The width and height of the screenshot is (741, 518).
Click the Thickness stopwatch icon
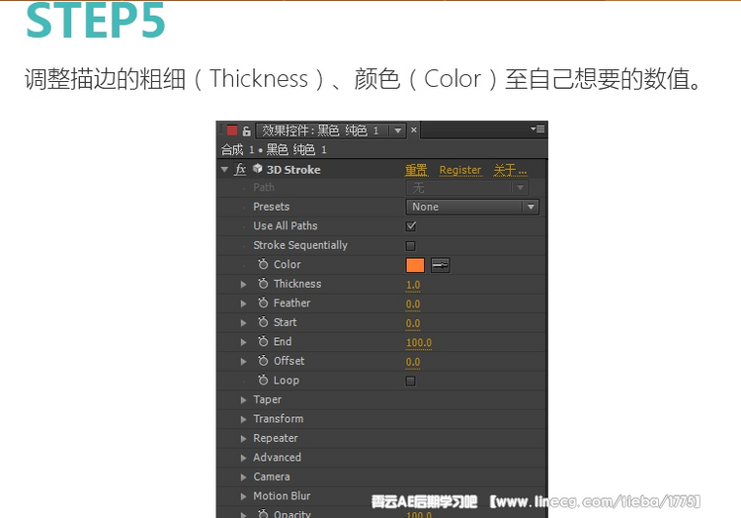[263, 283]
